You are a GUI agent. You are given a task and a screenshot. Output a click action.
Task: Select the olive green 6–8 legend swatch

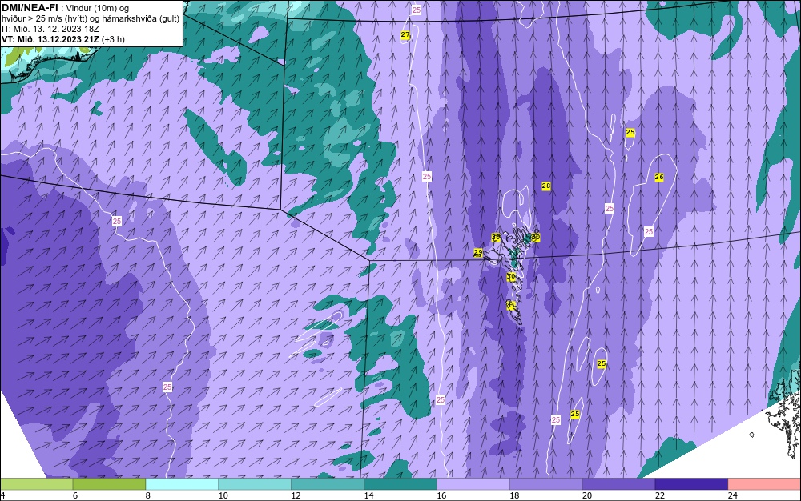109,484
